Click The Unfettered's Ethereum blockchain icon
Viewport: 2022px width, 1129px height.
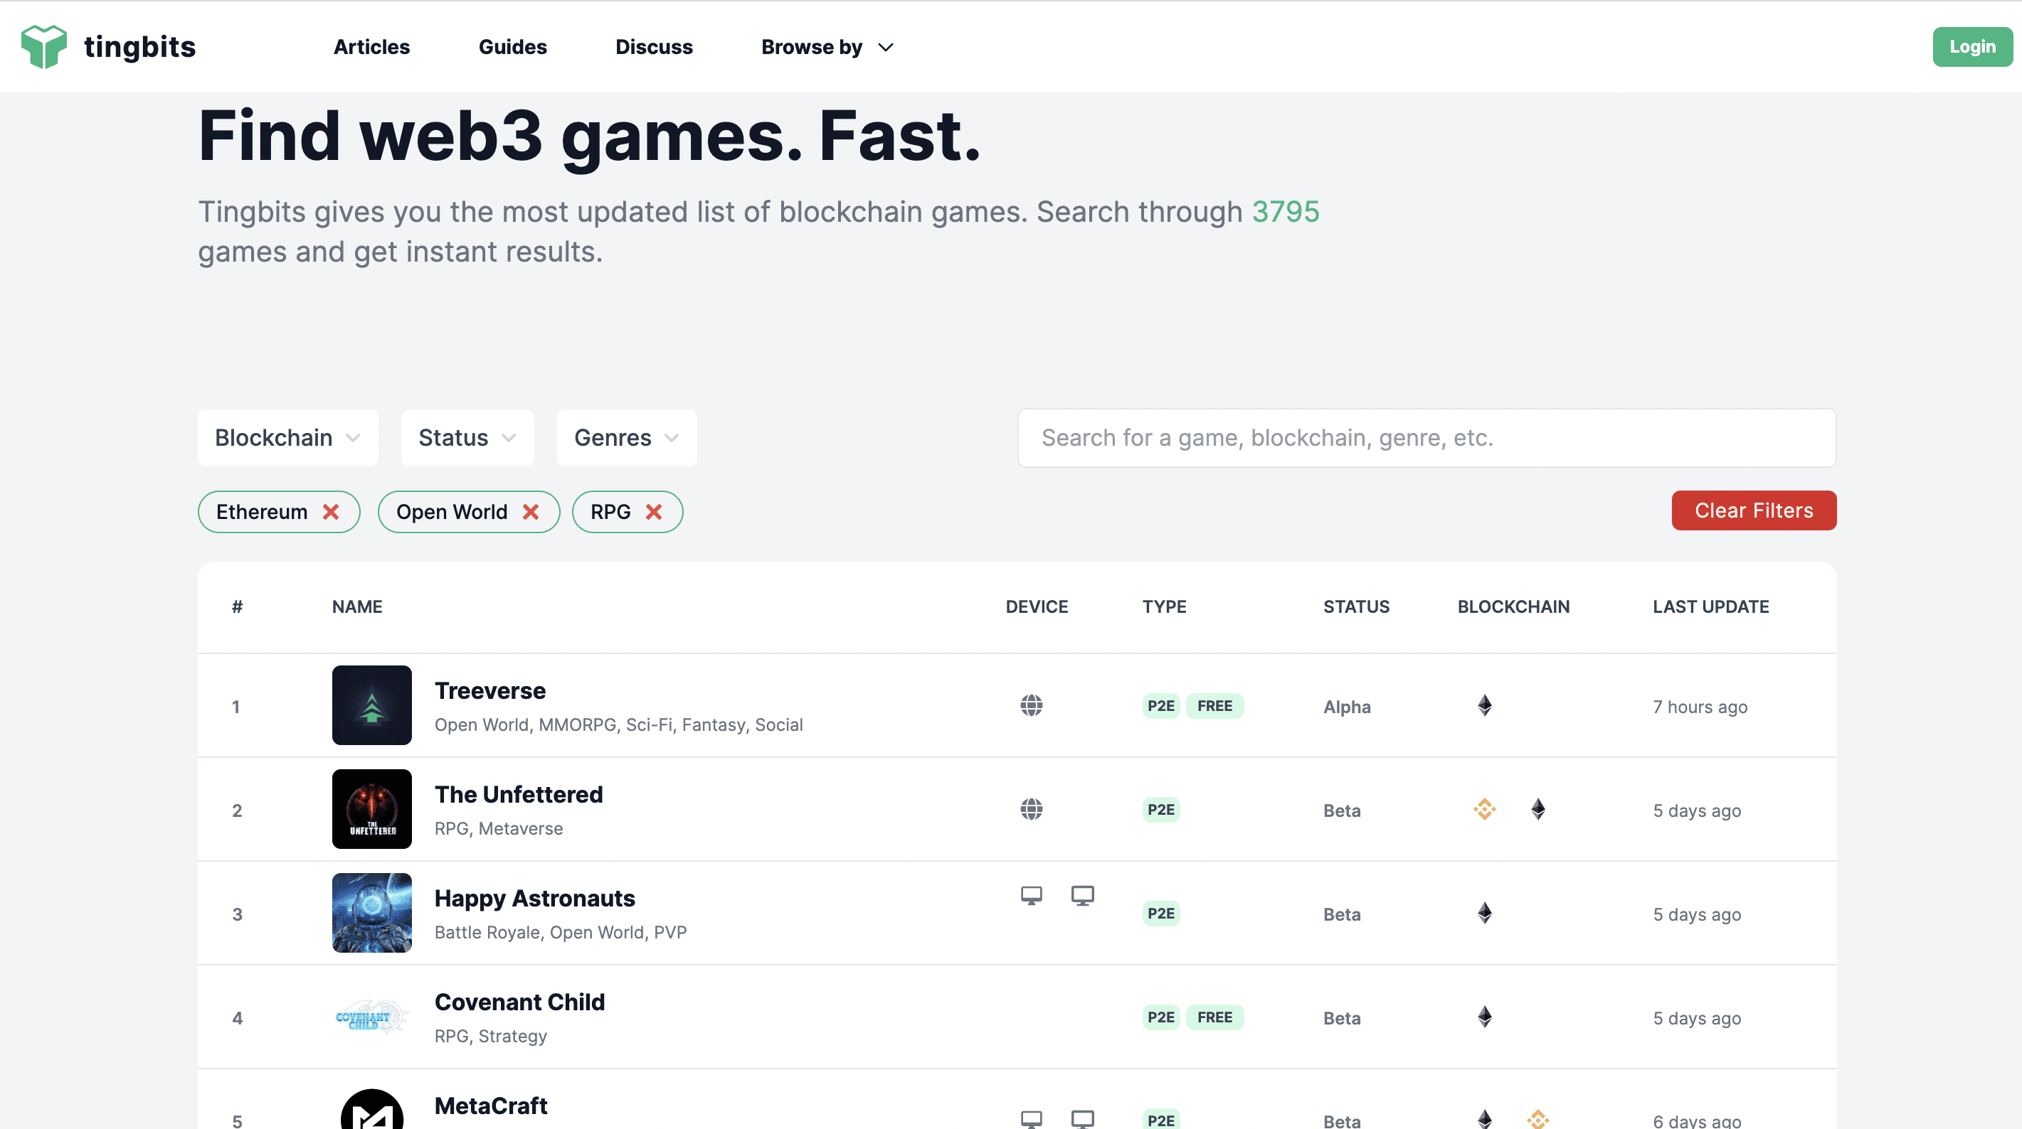1537,809
